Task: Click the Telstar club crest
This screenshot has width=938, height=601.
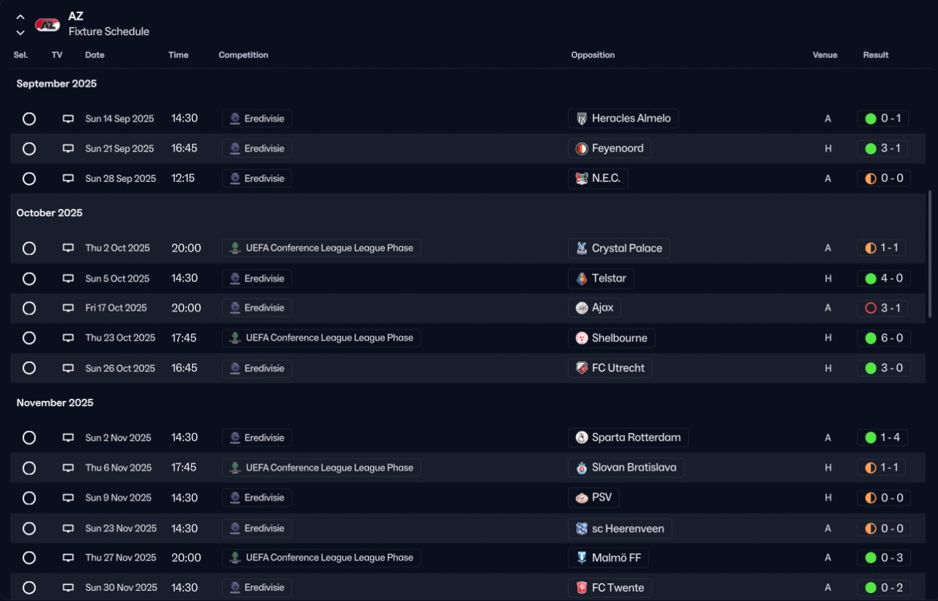Action: coord(582,279)
